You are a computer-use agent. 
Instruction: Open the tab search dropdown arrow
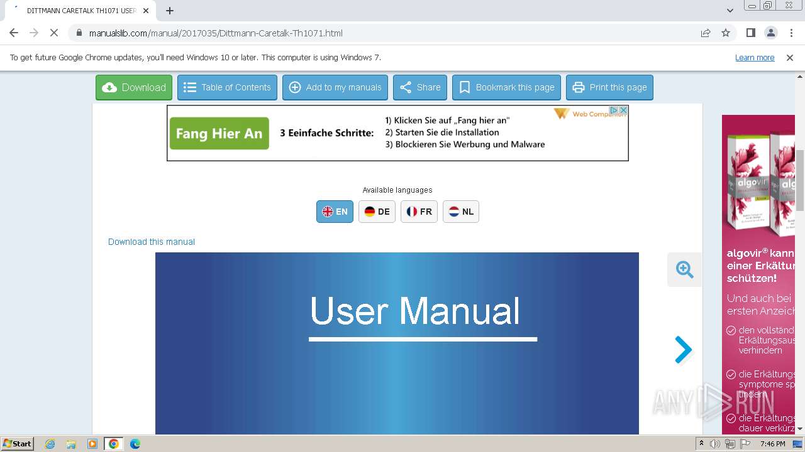(730, 11)
